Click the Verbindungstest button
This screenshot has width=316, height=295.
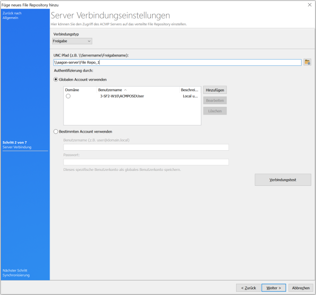click(x=283, y=180)
